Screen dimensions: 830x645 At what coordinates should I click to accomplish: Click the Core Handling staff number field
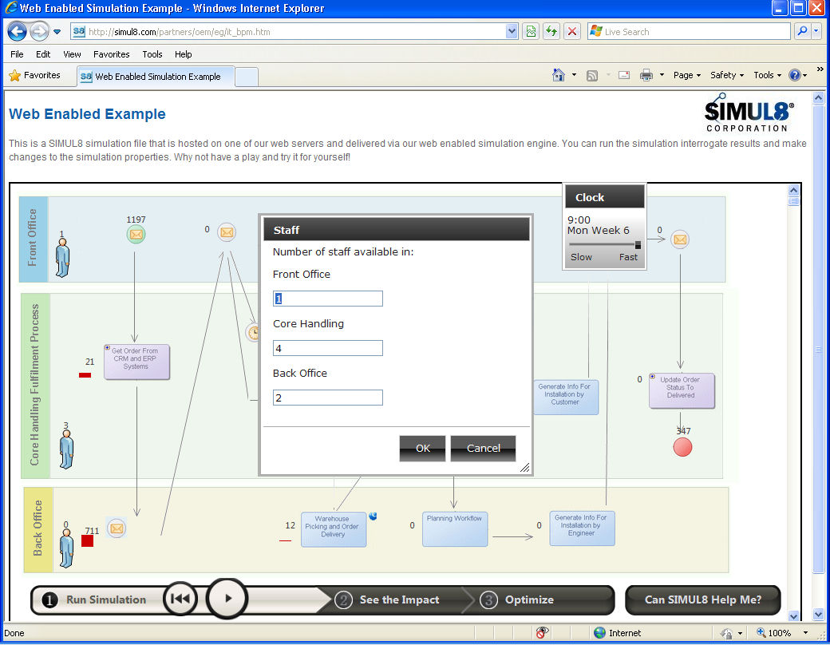click(x=327, y=347)
